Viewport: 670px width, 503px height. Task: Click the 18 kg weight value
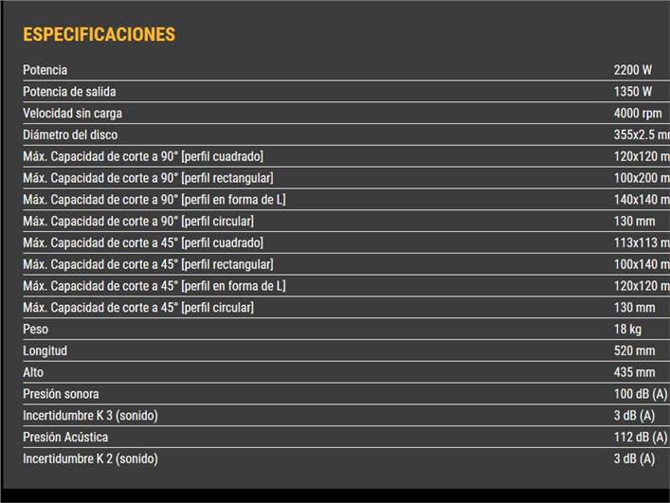[x=627, y=330]
